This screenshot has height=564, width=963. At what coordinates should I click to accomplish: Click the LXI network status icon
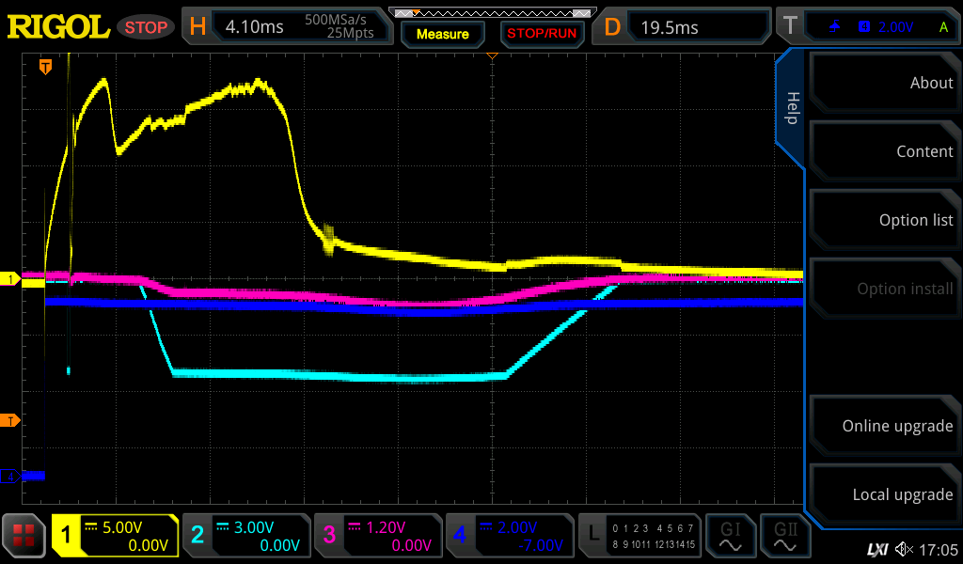[x=876, y=549]
